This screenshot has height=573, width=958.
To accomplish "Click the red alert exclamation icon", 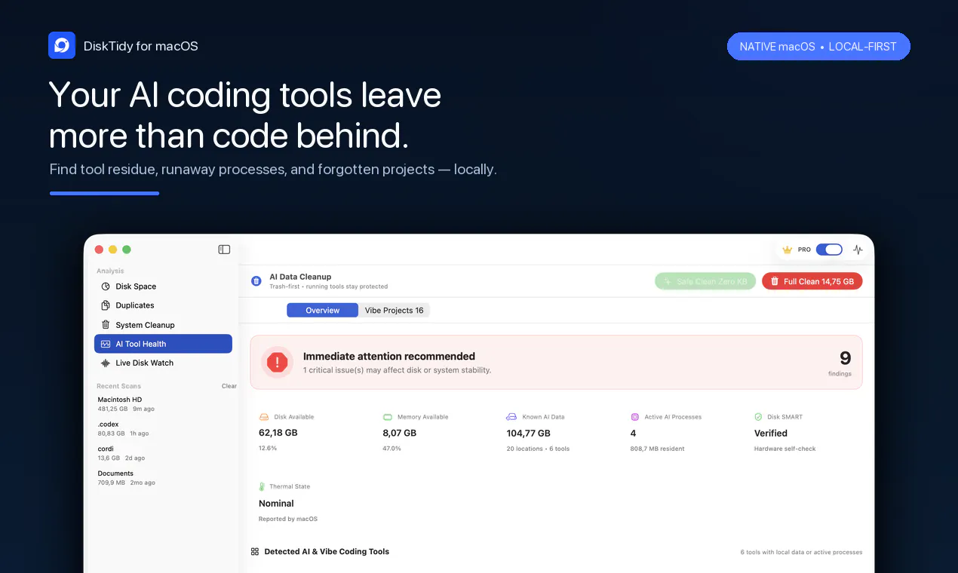I will coord(278,363).
